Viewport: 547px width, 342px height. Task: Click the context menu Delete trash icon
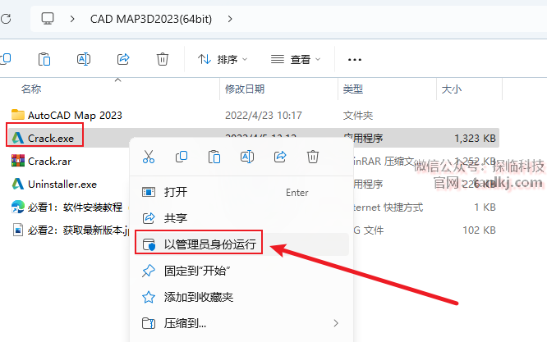[313, 157]
